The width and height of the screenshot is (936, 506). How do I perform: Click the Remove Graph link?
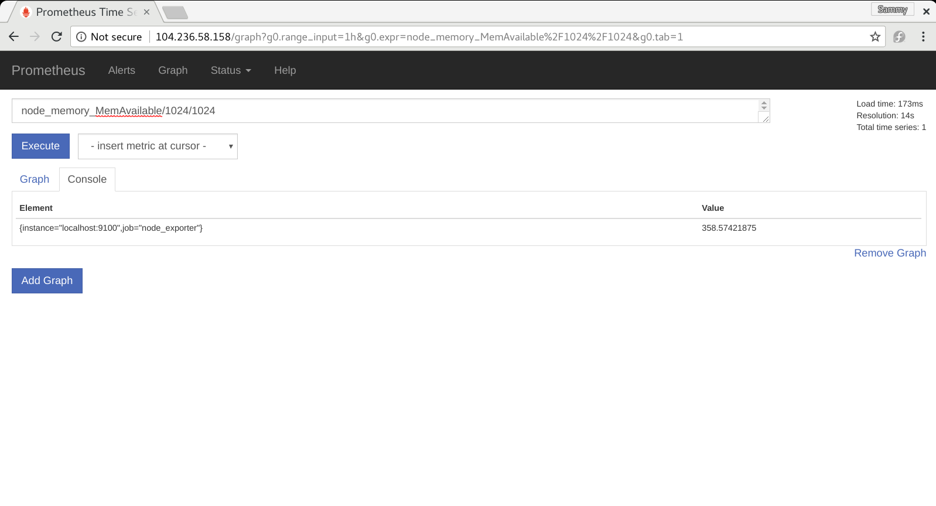tap(890, 253)
